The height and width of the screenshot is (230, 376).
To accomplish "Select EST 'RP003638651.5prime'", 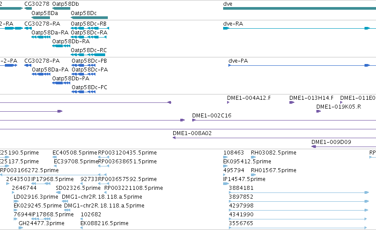I will [x=127, y=162].
